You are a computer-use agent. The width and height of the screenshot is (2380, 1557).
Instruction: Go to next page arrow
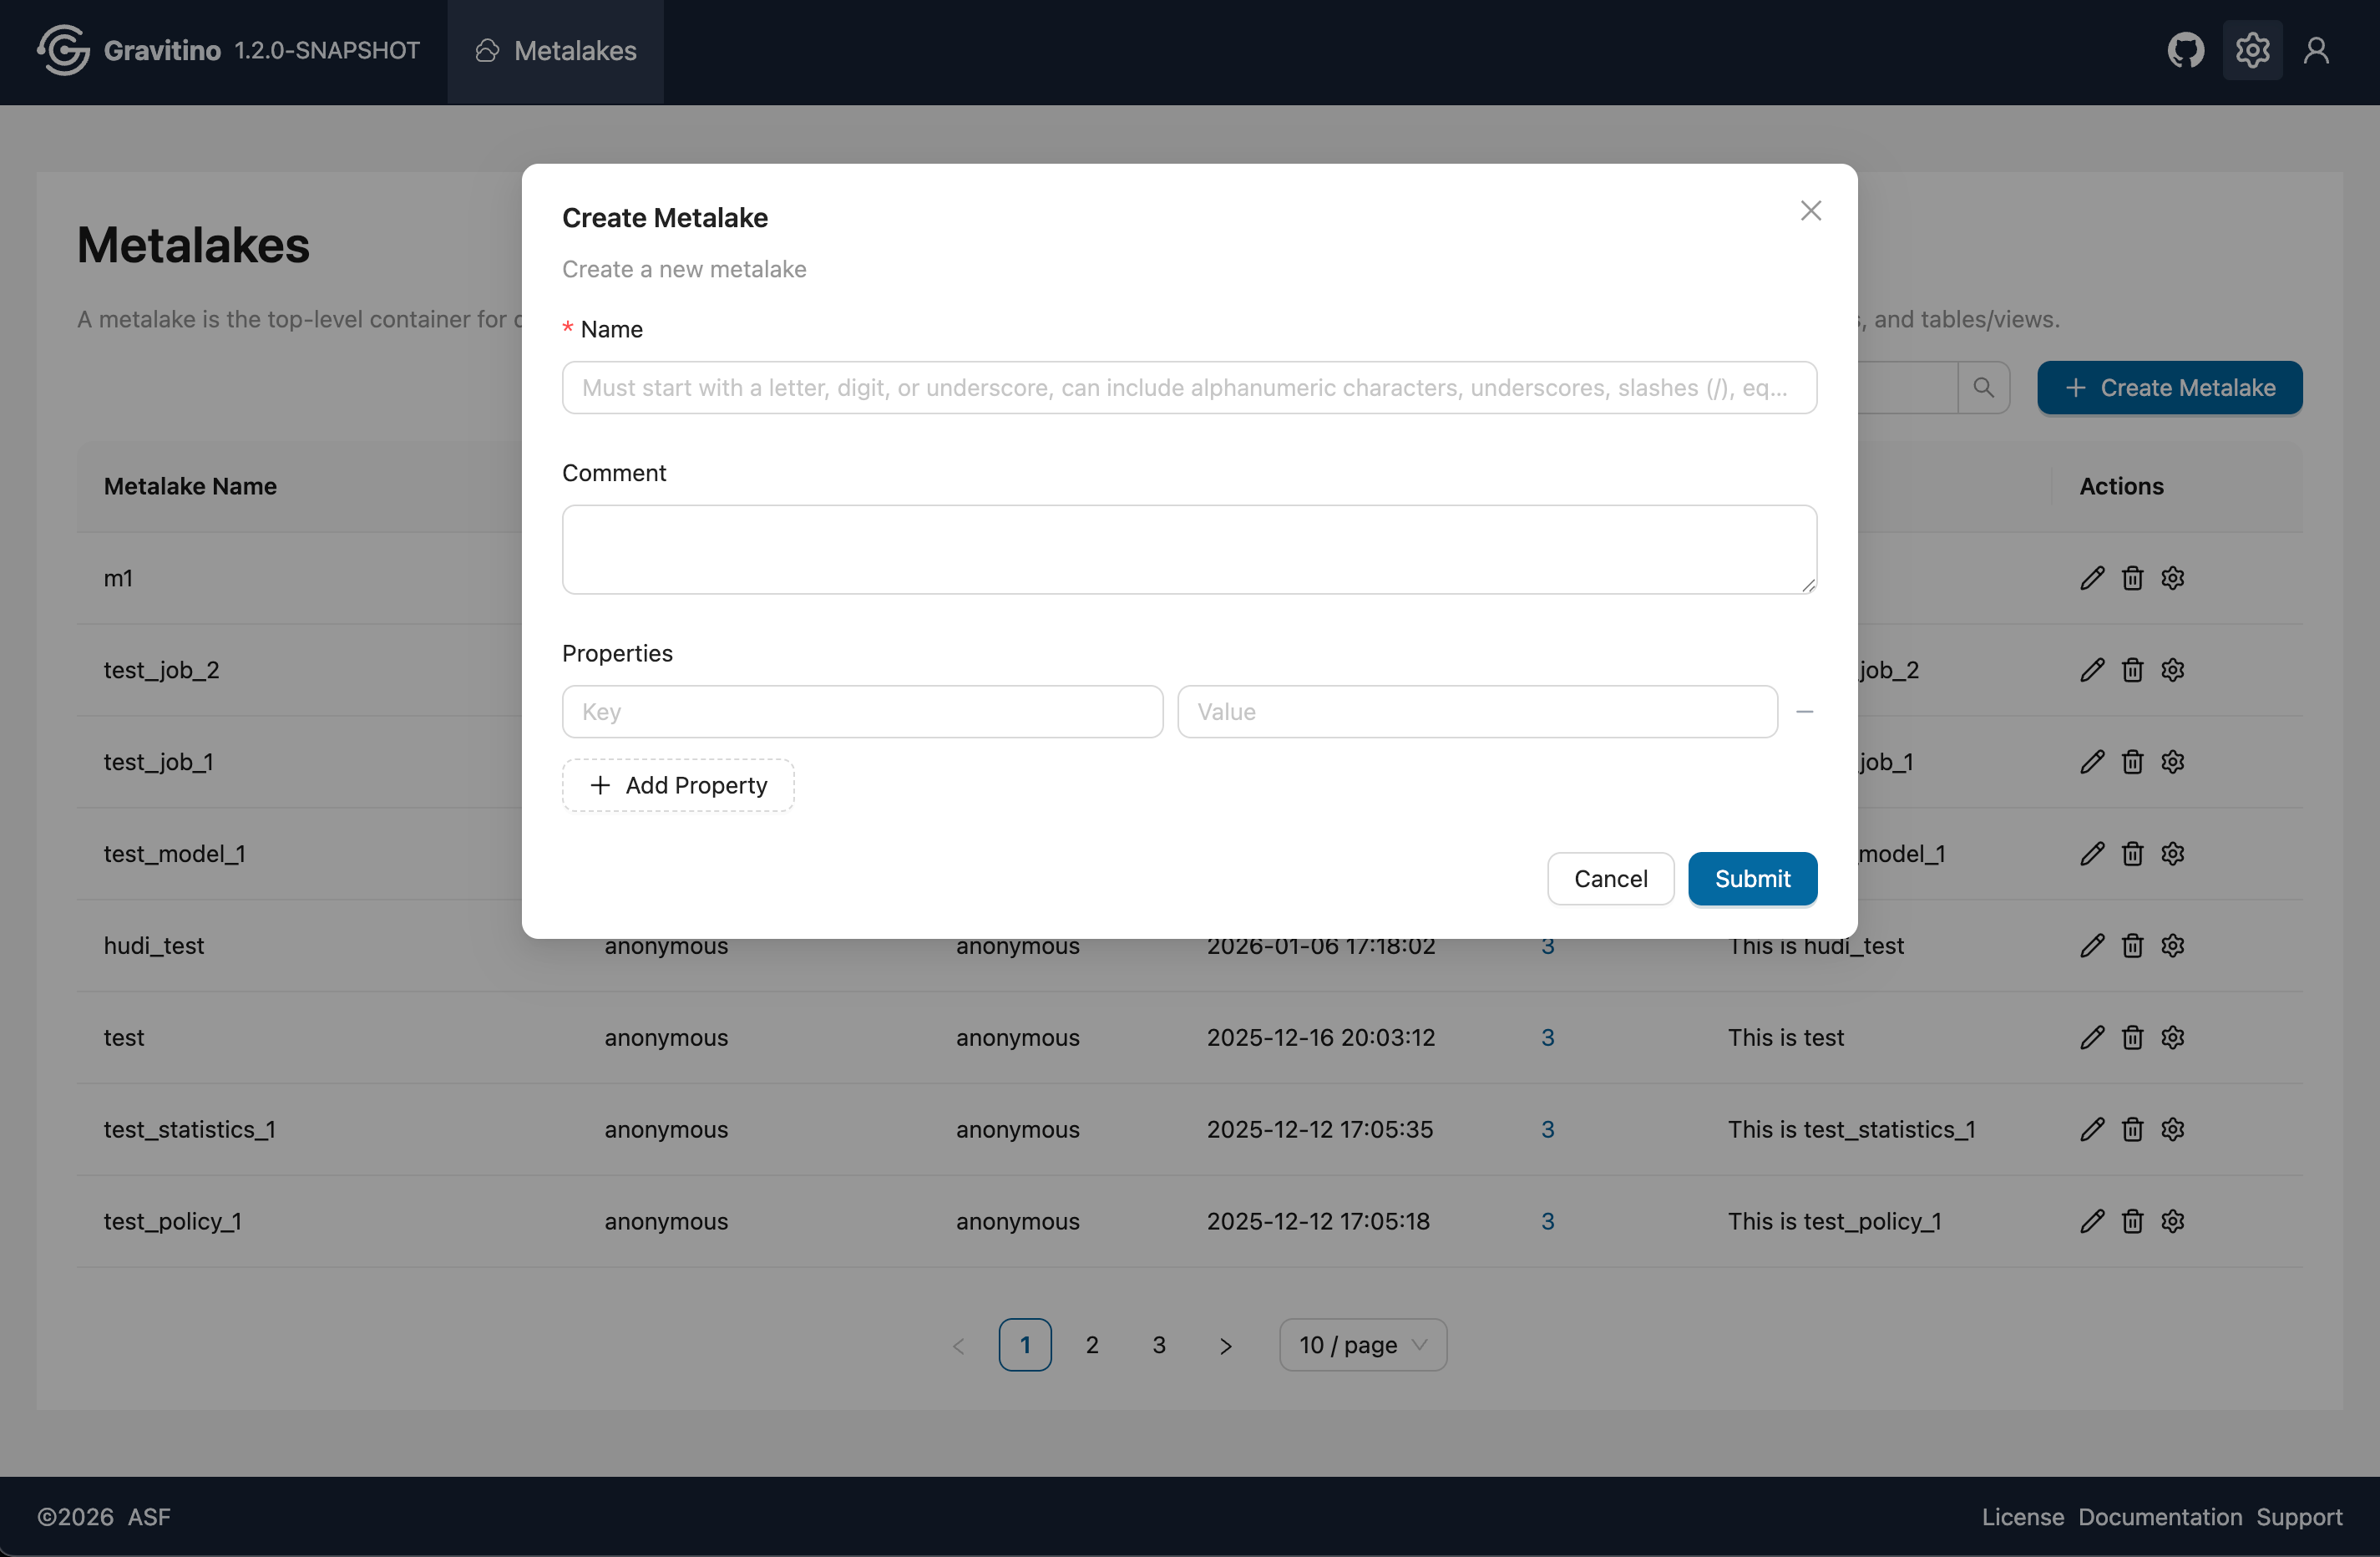coord(1225,1346)
